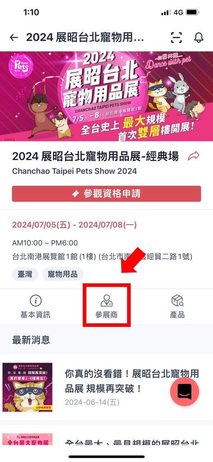213x462 pixels.
Task: Select the 臺灣 tag
Action: (x=25, y=274)
